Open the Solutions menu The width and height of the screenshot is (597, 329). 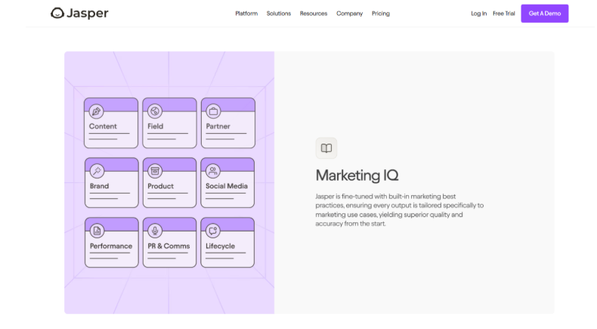(279, 14)
